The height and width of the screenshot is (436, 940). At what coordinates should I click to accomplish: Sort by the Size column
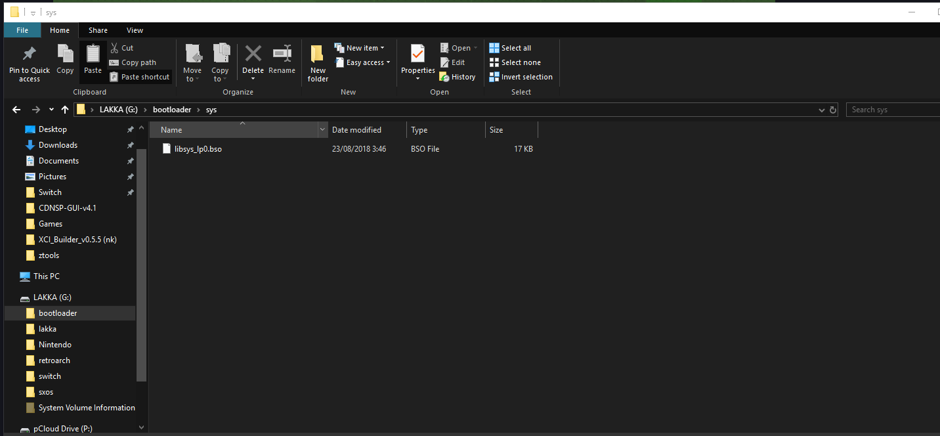click(x=511, y=129)
